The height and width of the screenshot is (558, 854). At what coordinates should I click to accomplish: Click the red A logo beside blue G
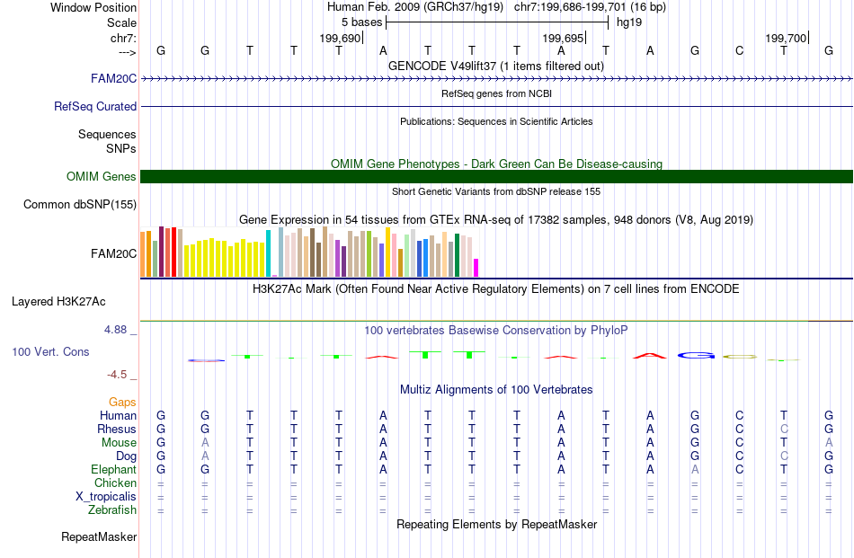click(x=650, y=356)
